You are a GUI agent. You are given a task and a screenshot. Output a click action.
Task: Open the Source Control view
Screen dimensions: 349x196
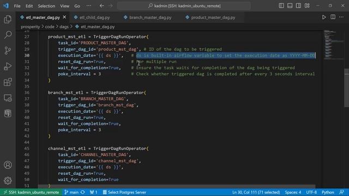8,51
